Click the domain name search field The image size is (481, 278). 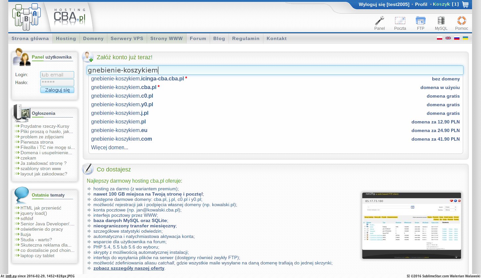click(275, 70)
